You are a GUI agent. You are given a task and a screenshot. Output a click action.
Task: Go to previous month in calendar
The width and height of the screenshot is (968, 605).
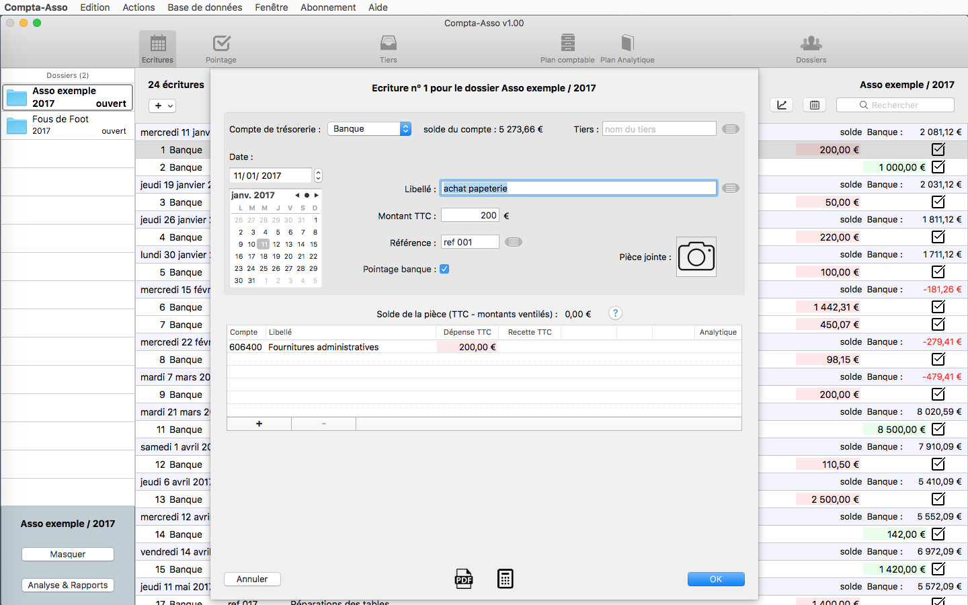tap(297, 196)
